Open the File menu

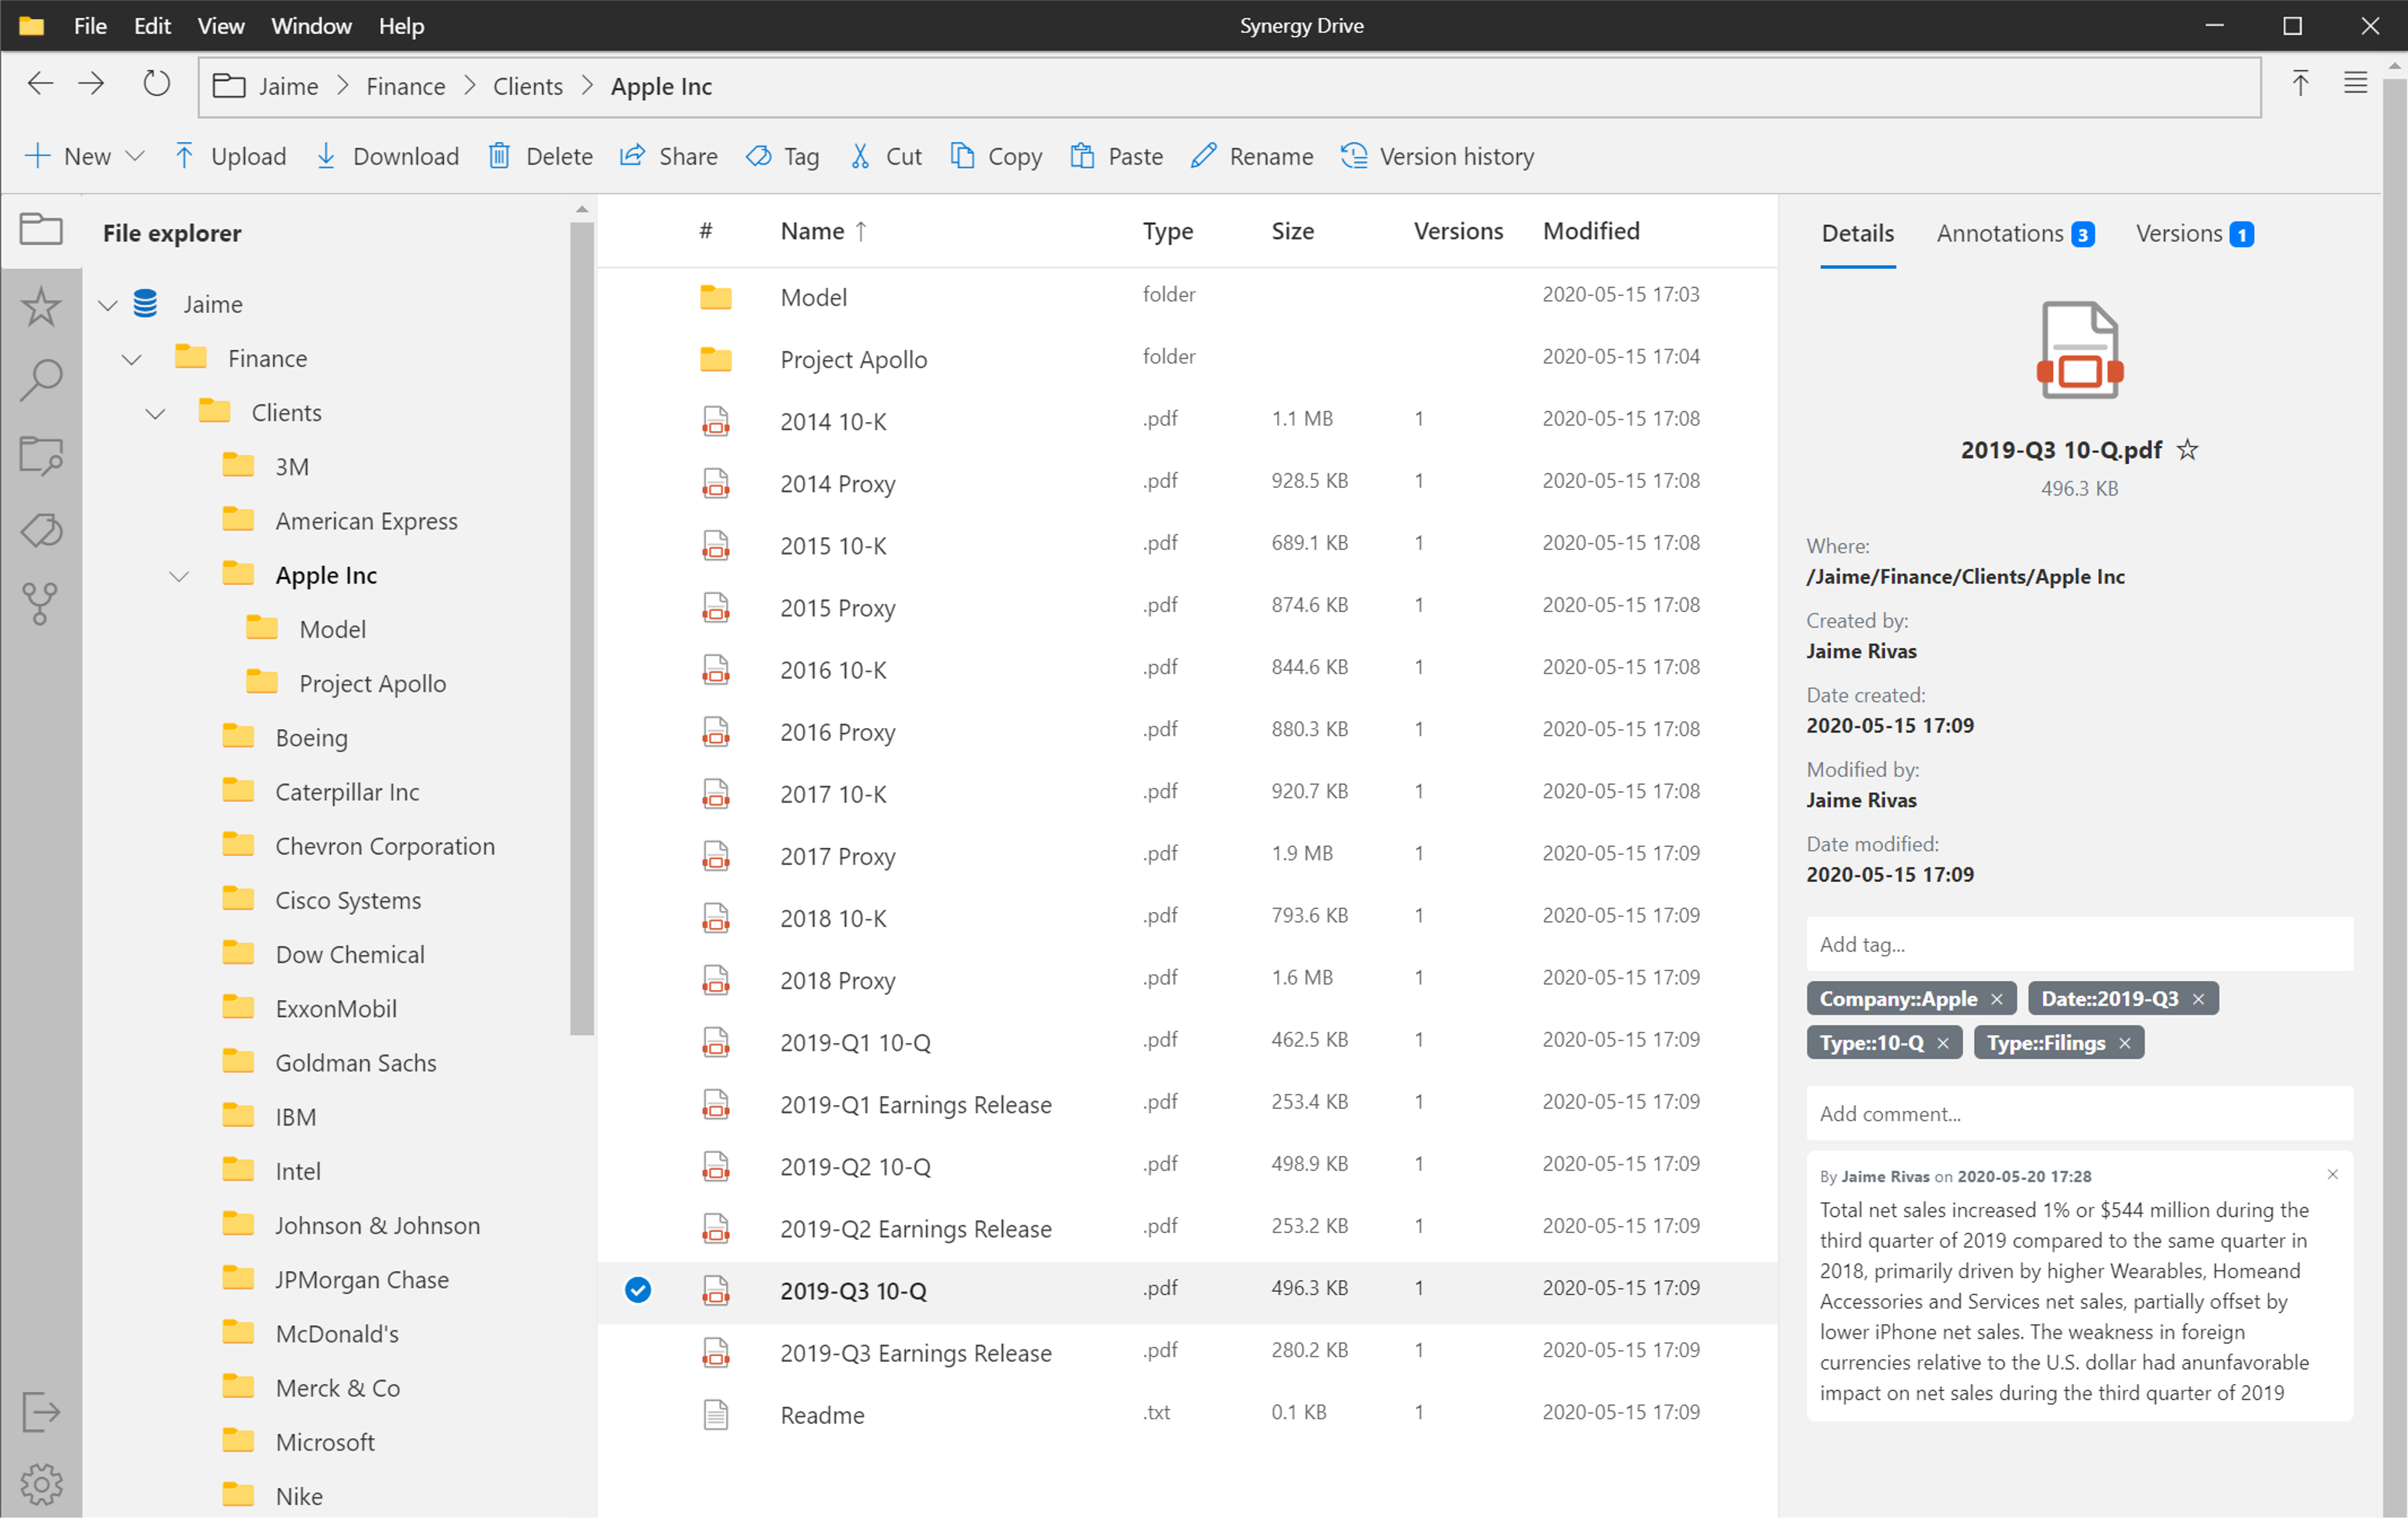(x=90, y=26)
